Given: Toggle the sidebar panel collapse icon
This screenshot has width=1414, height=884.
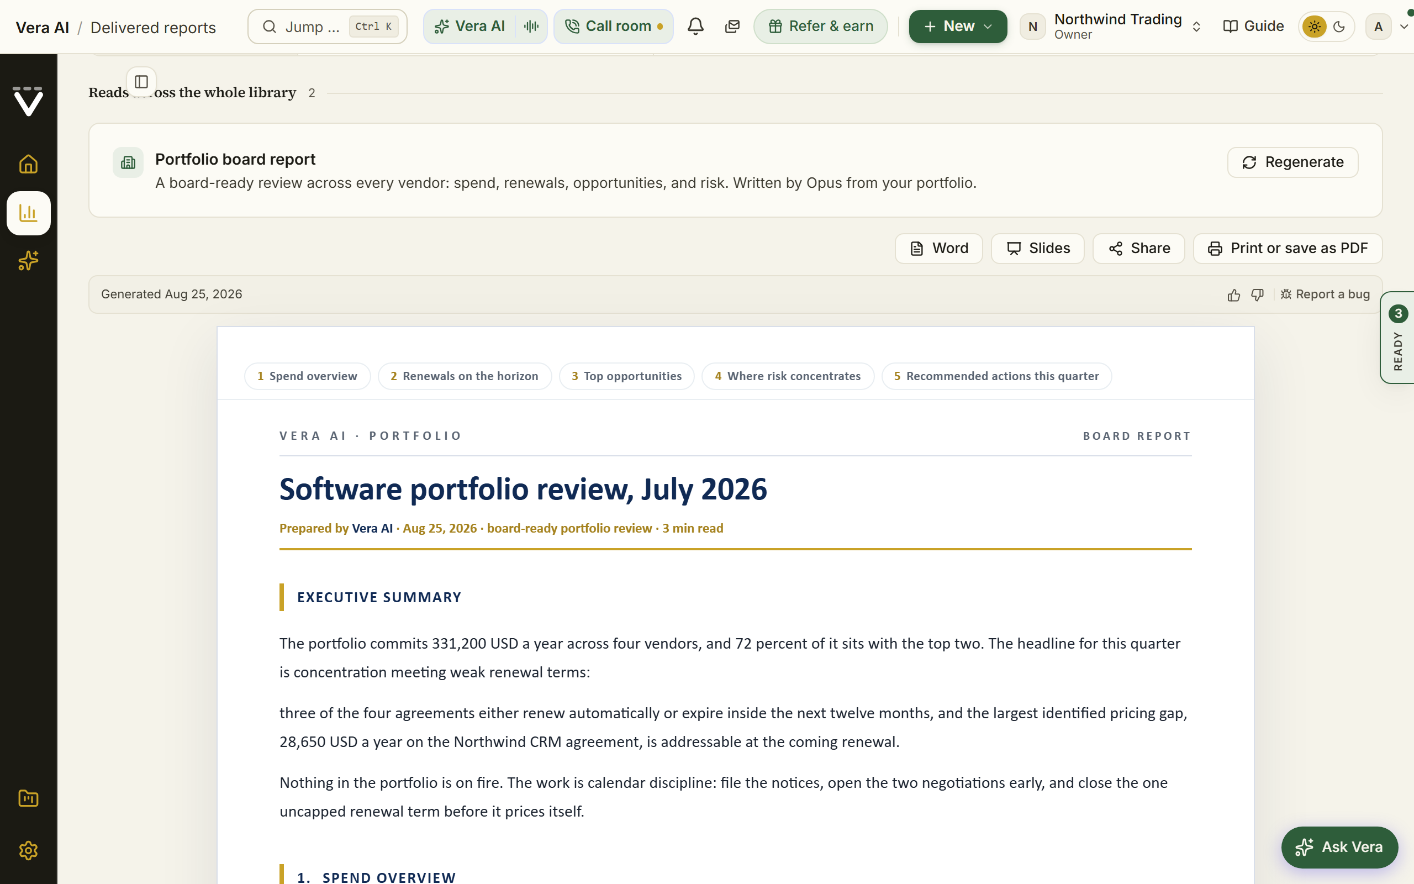Looking at the screenshot, I should coord(141,81).
